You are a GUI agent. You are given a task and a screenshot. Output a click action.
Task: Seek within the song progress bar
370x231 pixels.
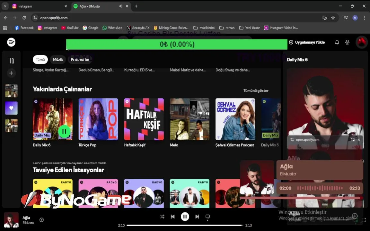[185, 225]
